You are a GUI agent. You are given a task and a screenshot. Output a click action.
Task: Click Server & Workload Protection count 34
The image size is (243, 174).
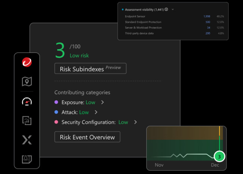click(208, 28)
